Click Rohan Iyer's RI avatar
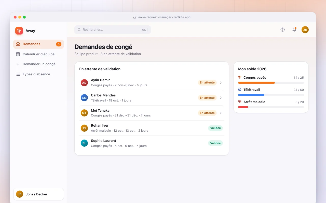The height and width of the screenshot is (203, 326). (x=84, y=128)
